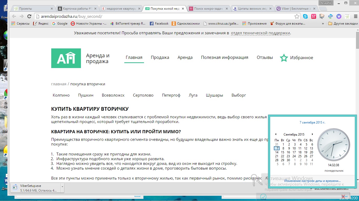Open ViberSetup.exe download options arrow

(x=62, y=188)
